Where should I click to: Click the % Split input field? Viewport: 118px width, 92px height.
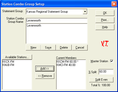(x=106, y=72)
